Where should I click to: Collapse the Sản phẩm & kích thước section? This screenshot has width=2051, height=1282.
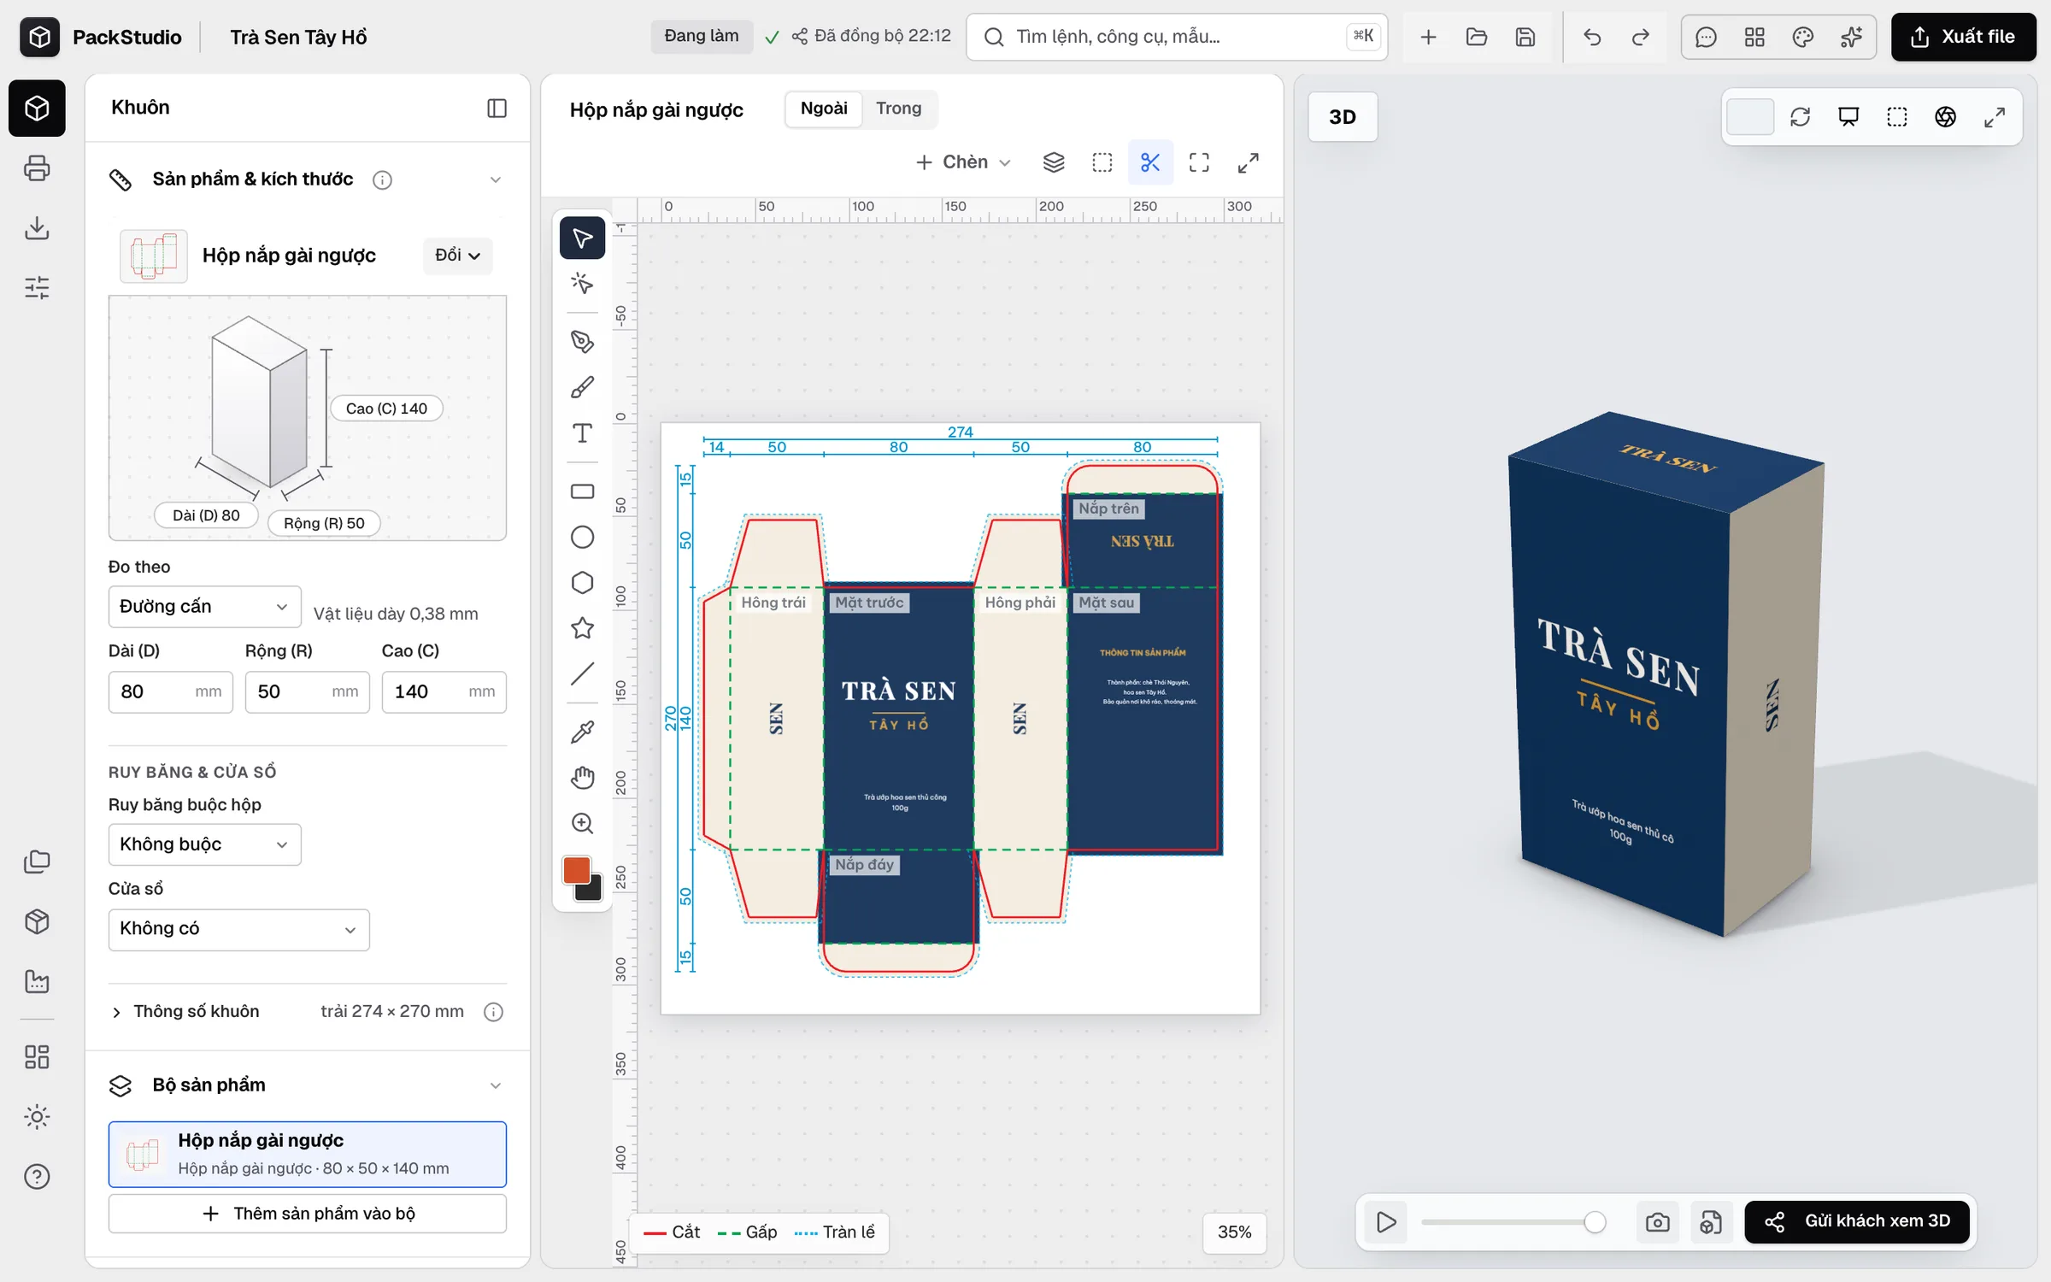pos(495,179)
